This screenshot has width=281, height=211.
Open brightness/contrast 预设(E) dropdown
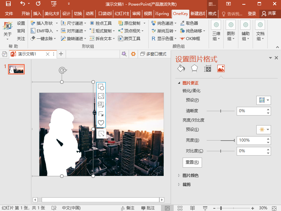(263, 130)
